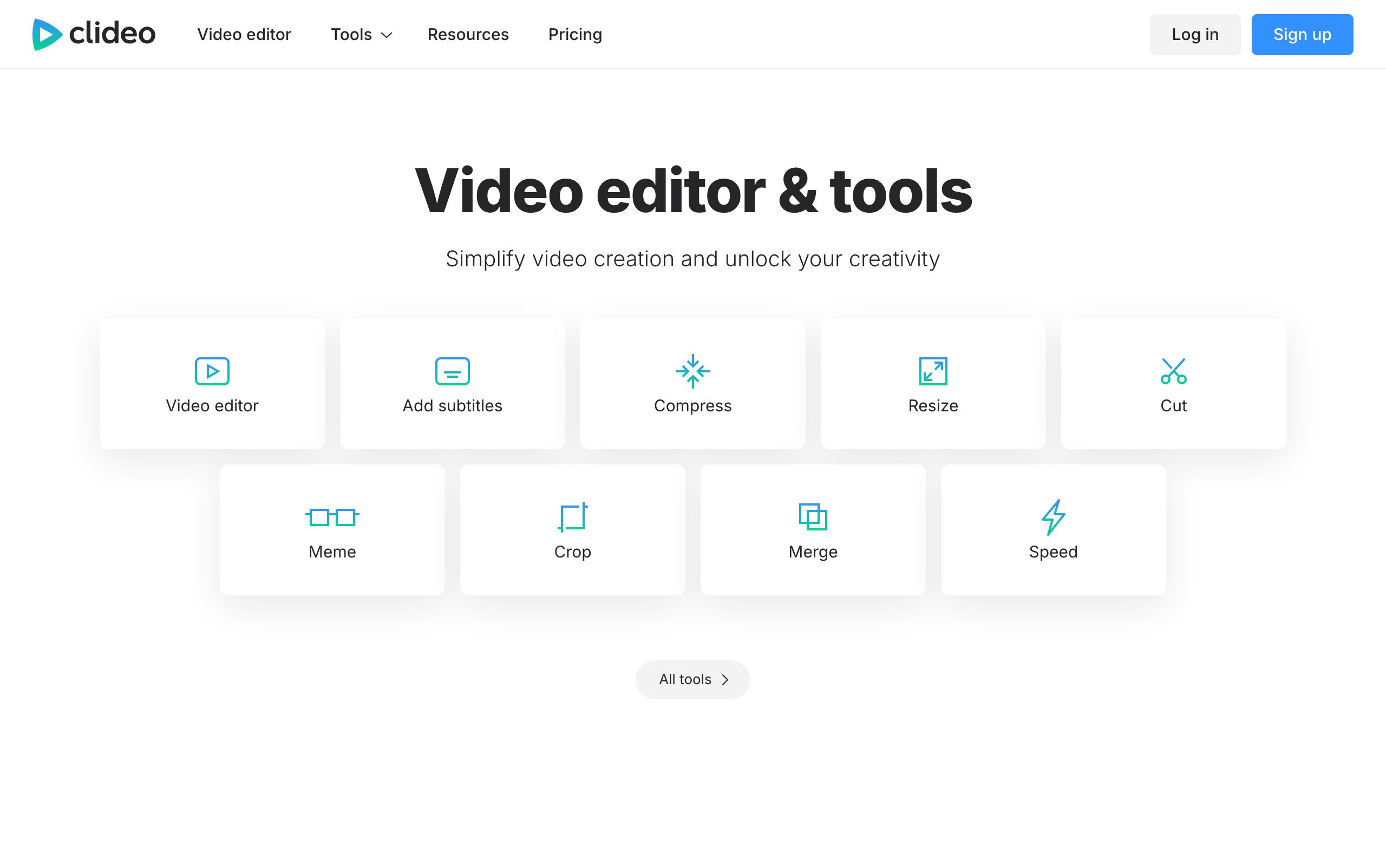Click the 'Cut' label text

pos(1174,405)
